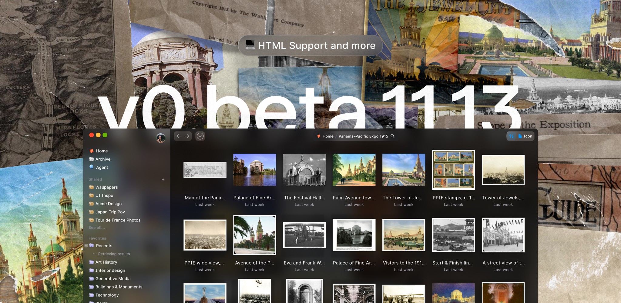The height and width of the screenshot is (303, 621).
Task: Click the 'HTML Support and more' banner pill
Action: 310,45
